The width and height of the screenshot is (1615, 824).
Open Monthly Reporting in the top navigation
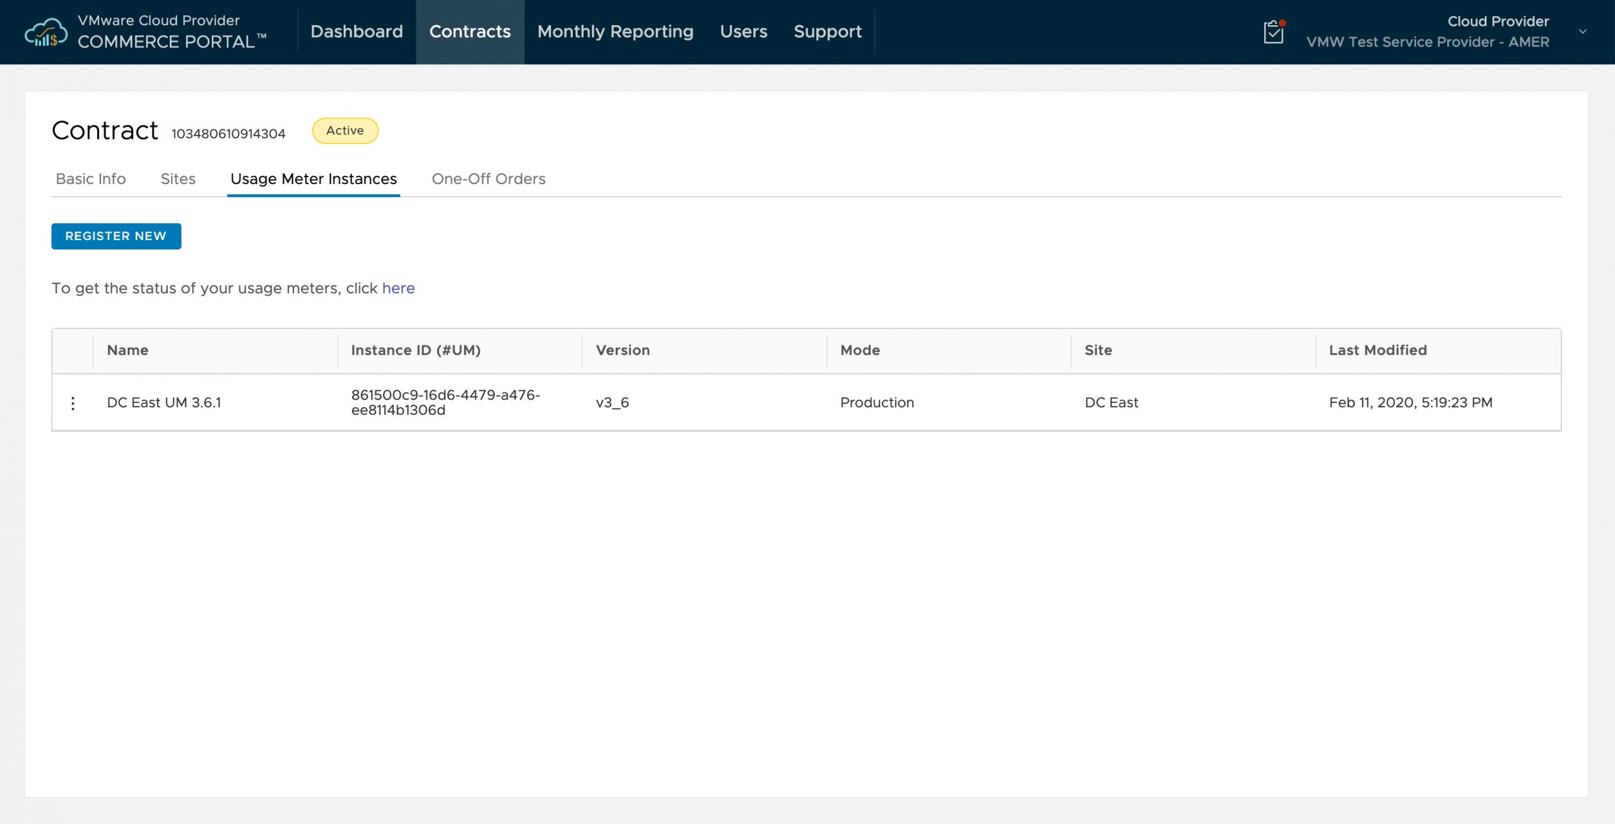[615, 32]
